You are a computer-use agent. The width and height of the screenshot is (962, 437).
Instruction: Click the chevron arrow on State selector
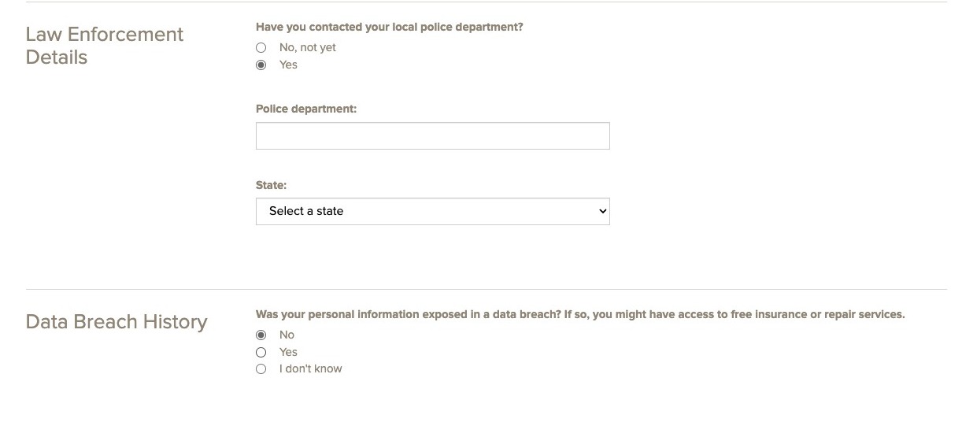602,211
